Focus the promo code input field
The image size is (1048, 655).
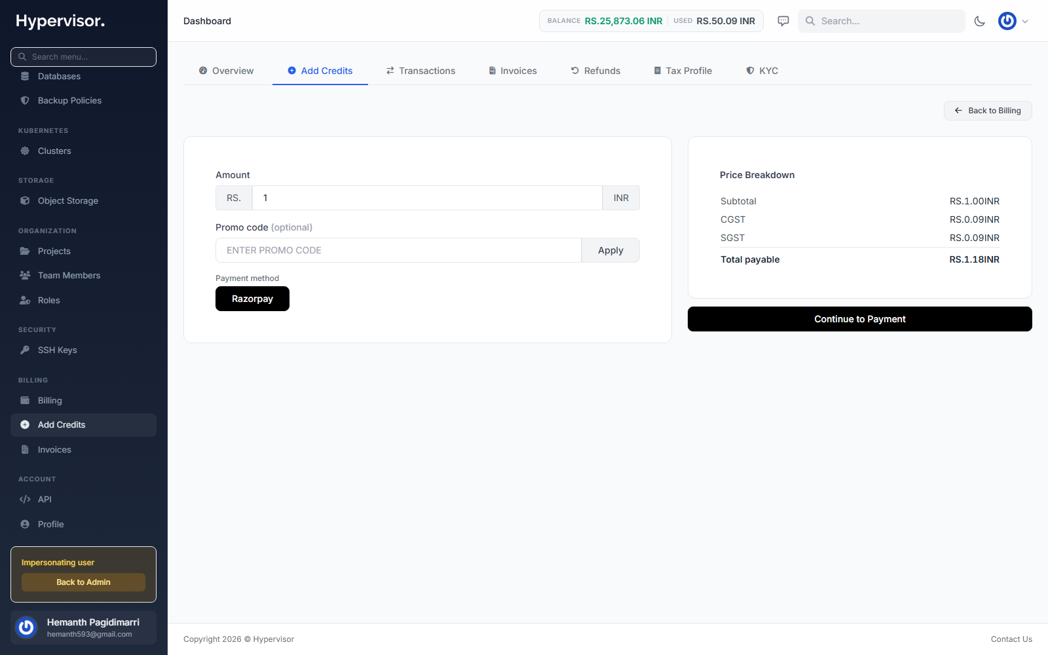pyautogui.click(x=398, y=250)
